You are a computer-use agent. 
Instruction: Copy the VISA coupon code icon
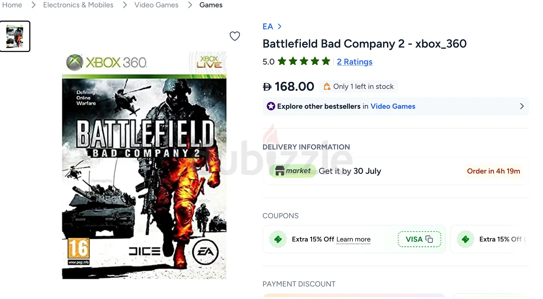(429, 239)
